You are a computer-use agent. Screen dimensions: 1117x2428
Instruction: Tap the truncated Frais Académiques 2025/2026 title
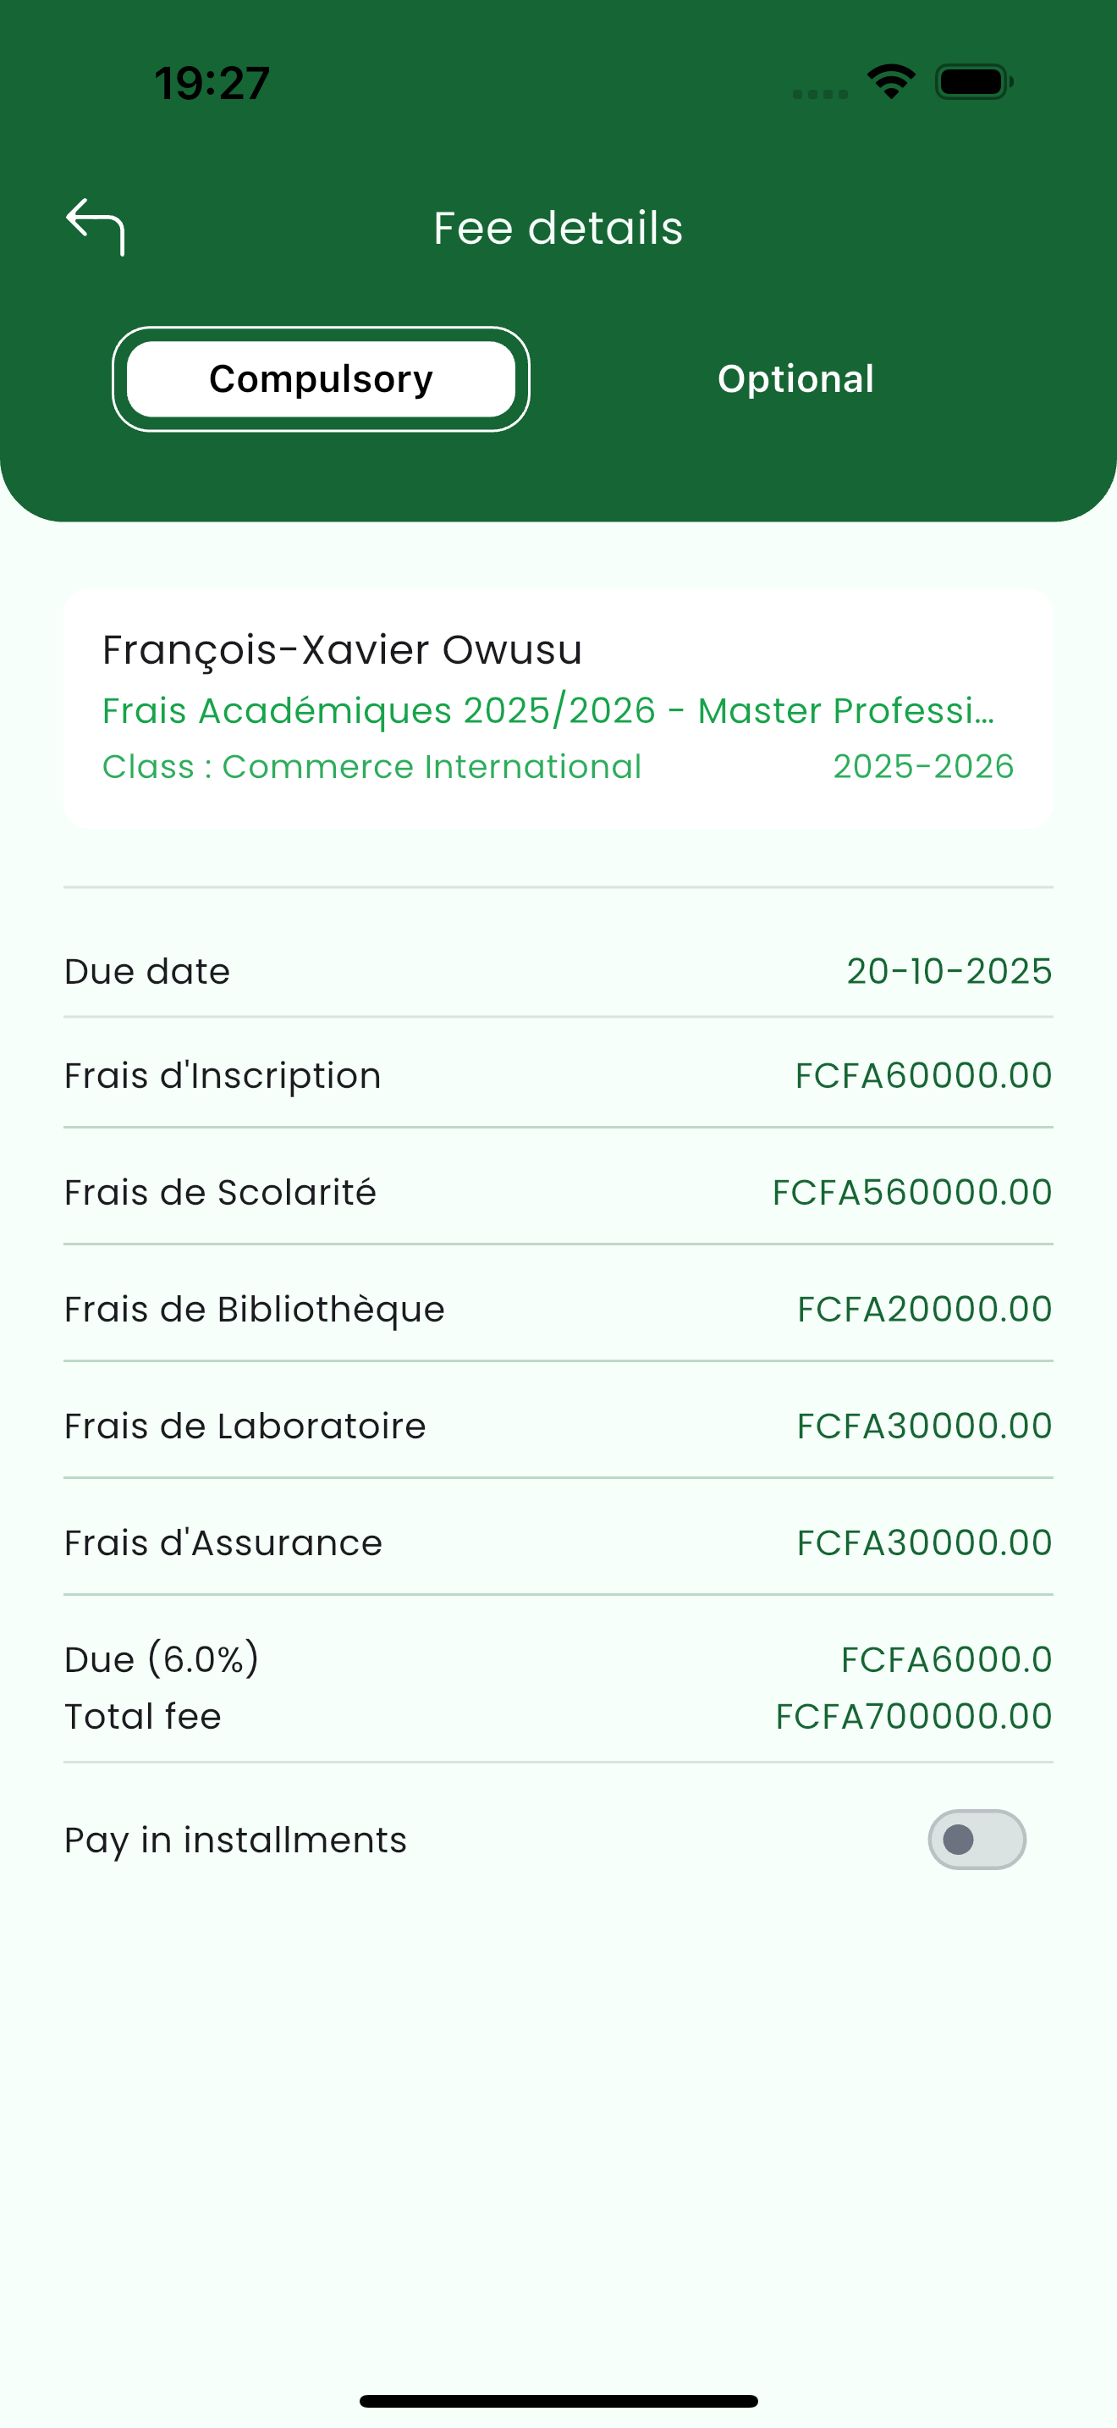[548, 710]
